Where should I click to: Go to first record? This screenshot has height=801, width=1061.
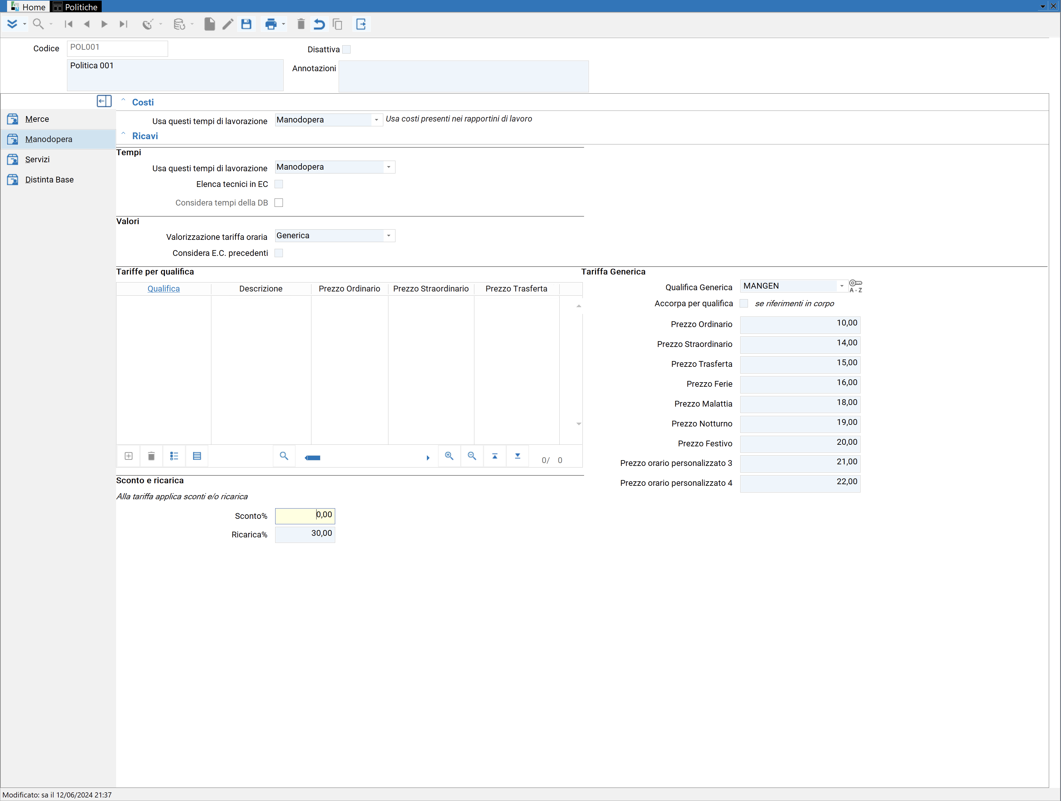point(69,24)
